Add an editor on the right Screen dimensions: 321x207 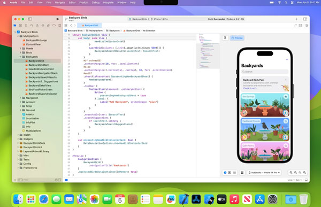[x=307, y=25]
